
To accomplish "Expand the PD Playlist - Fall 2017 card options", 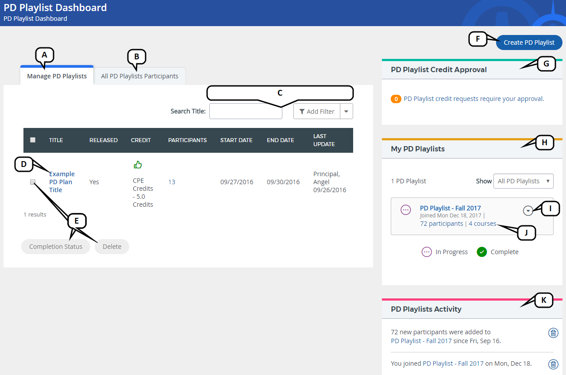I will coord(527,211).
